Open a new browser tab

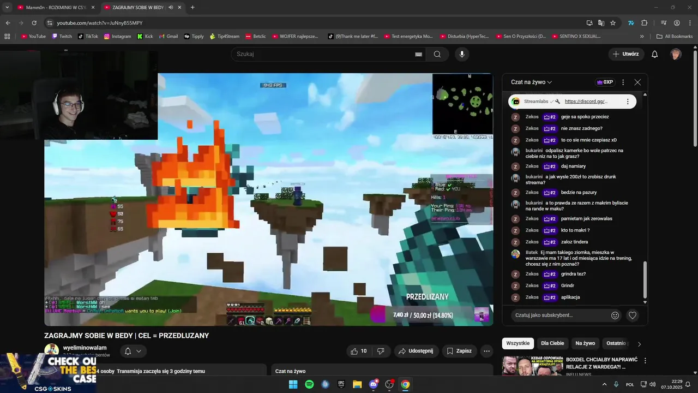[x=192, y=8]
